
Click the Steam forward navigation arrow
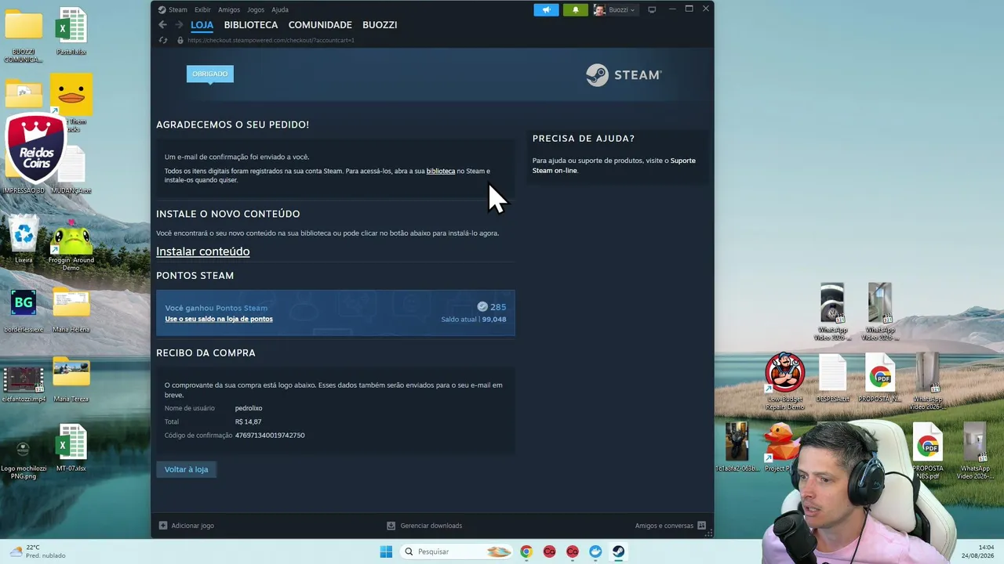179,25
